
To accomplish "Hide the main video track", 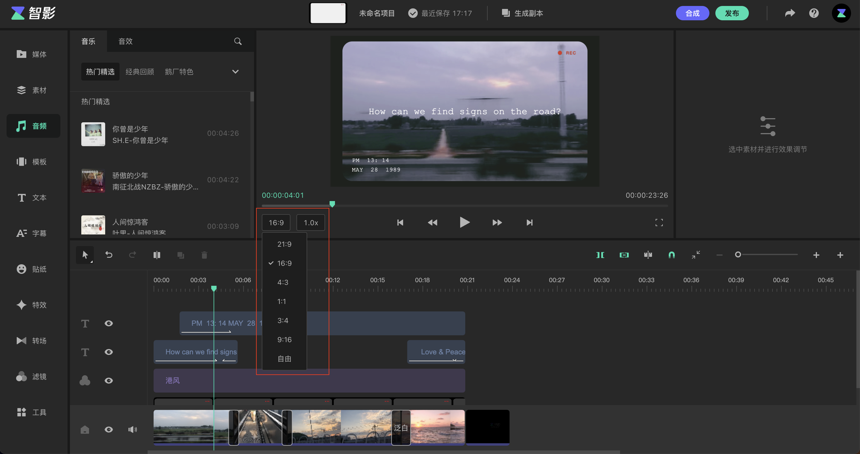I will tap(108, 430).
